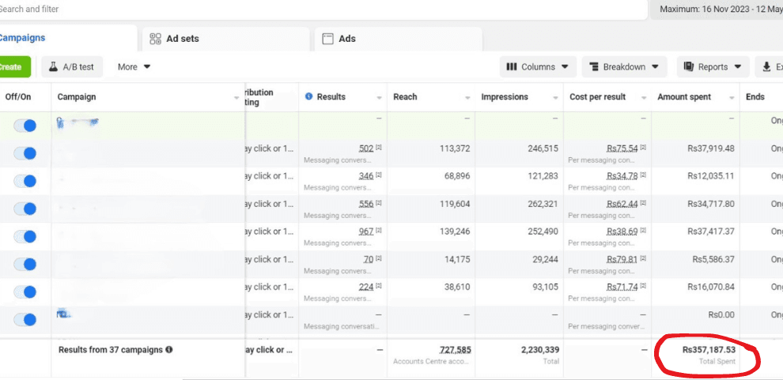Click the 967 results link
The height and width of the screenshot is (380, 783).
(366, 231)
